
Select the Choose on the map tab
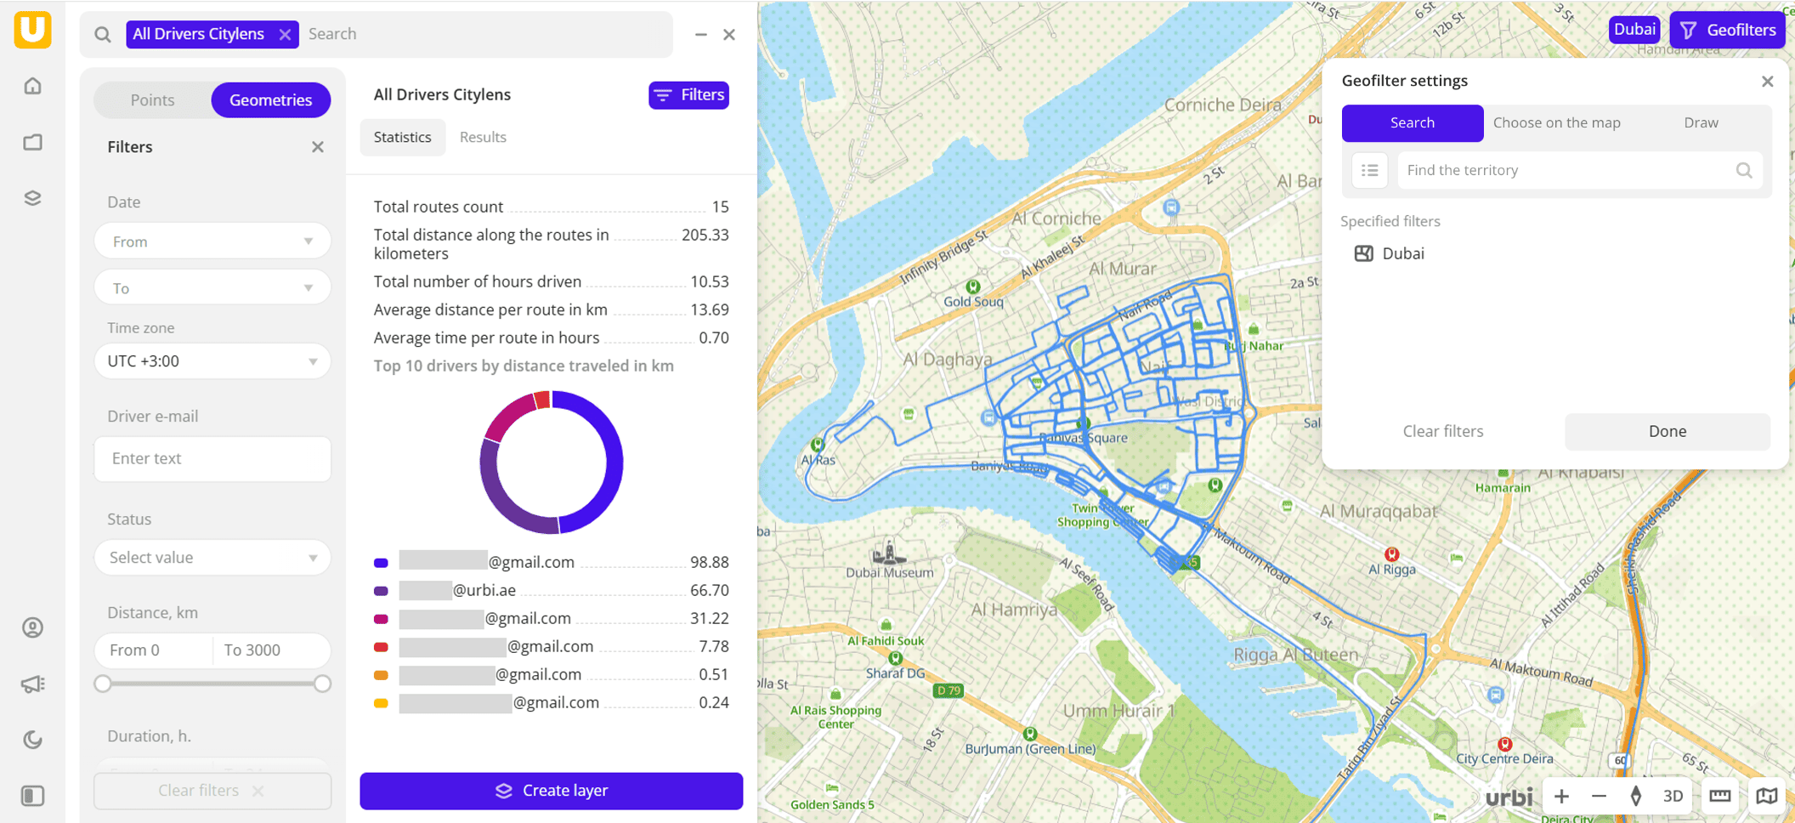(x=1556, y=122)
